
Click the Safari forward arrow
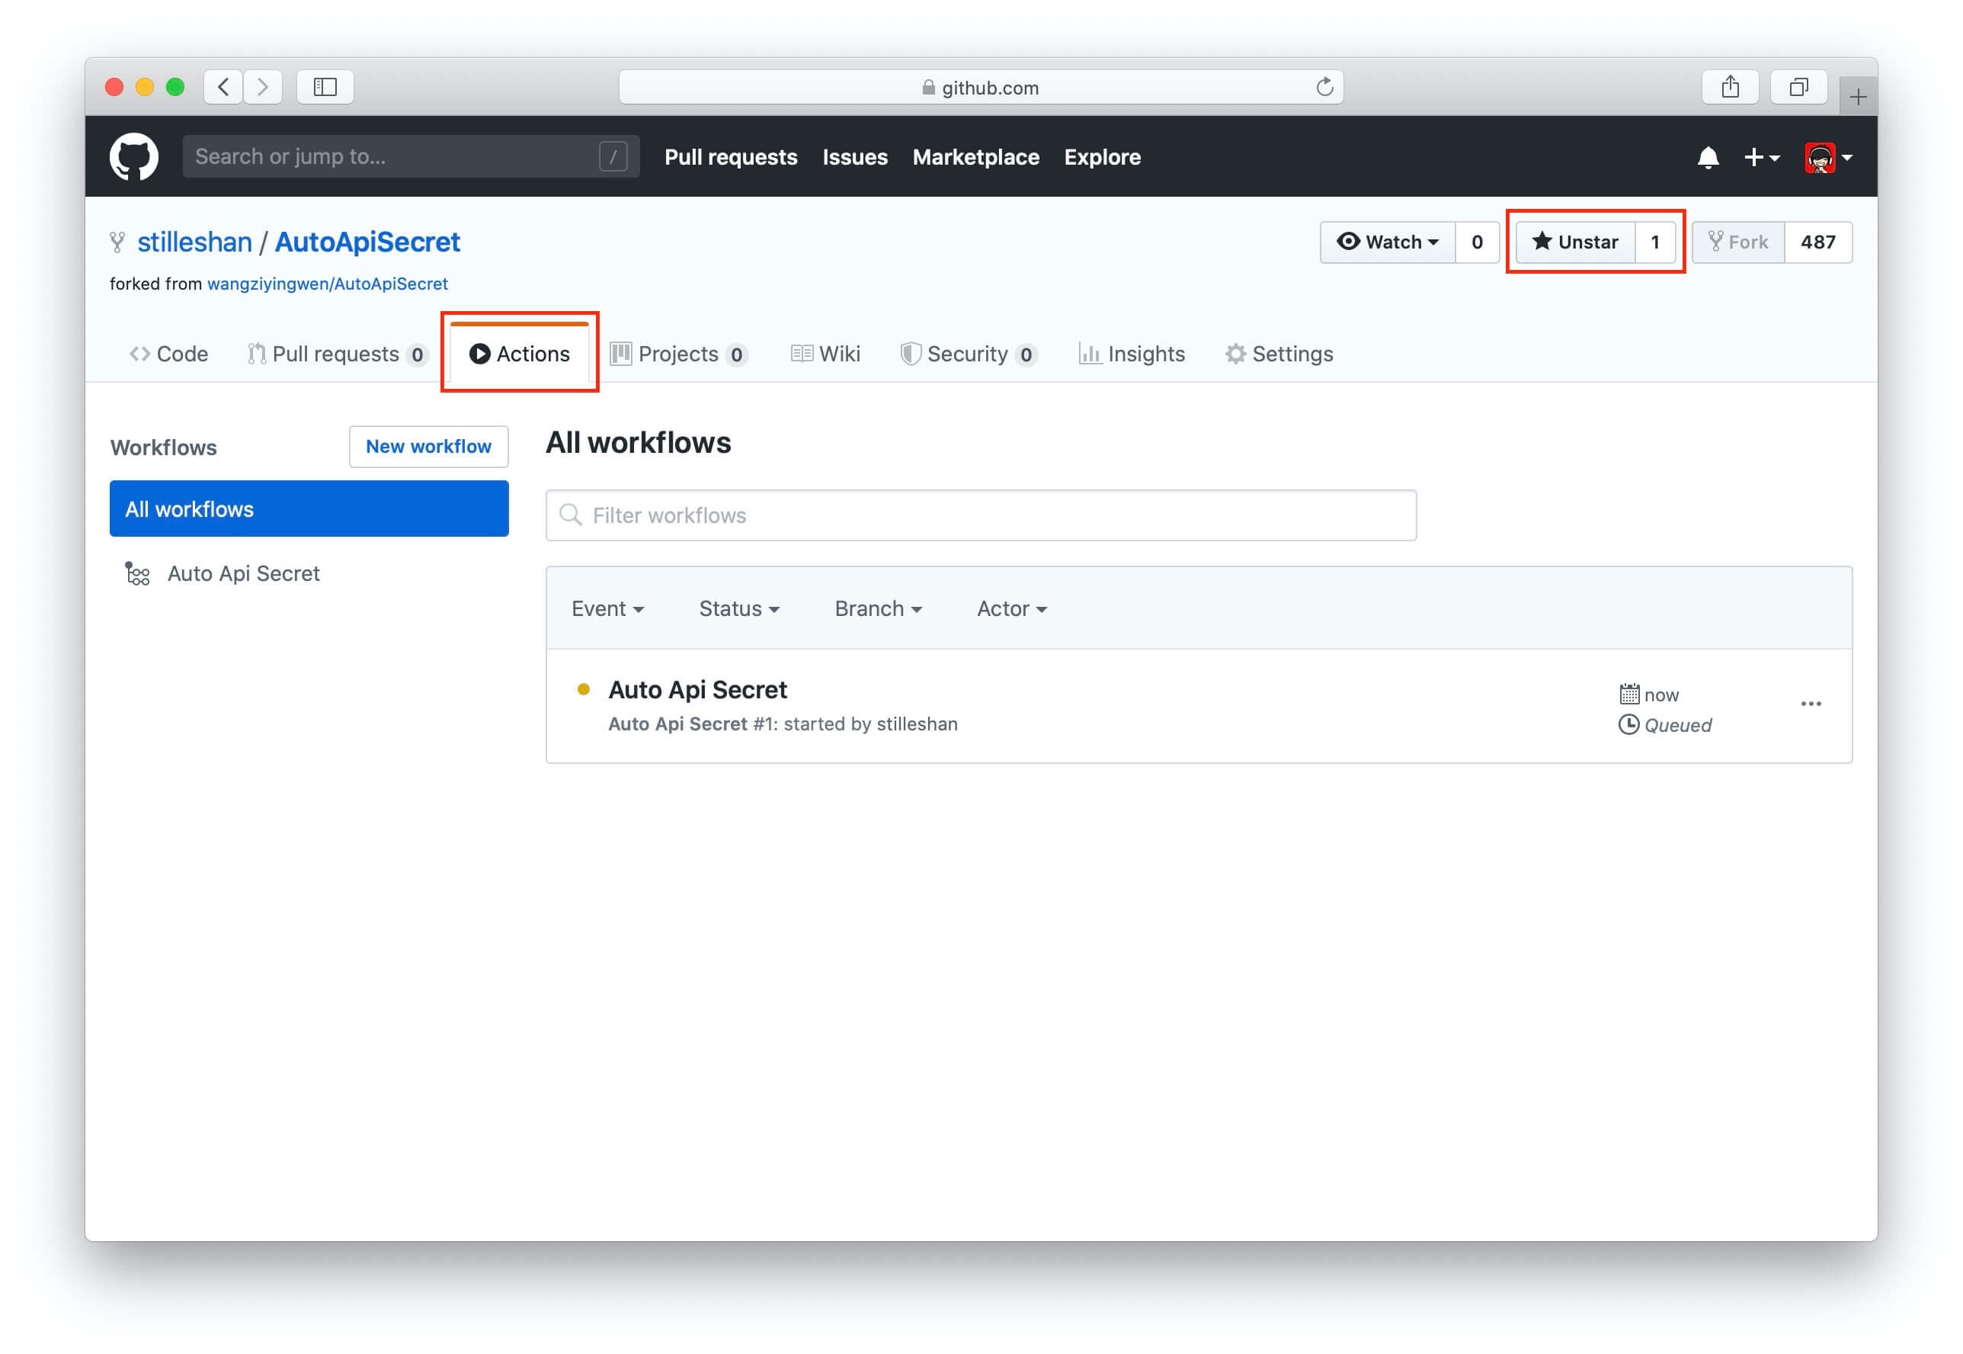pyautogui.click(x=263, y=87)
